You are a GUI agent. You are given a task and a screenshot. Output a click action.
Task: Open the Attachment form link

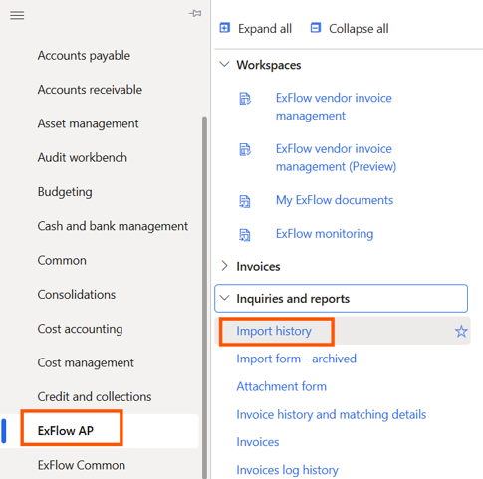click(281, 386)
